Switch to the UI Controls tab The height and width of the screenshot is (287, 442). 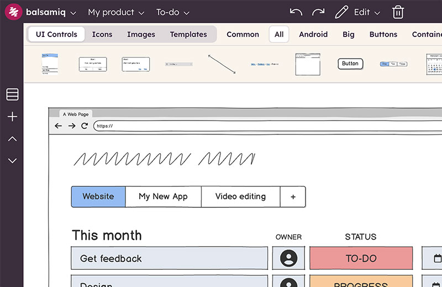click(56, 34)
